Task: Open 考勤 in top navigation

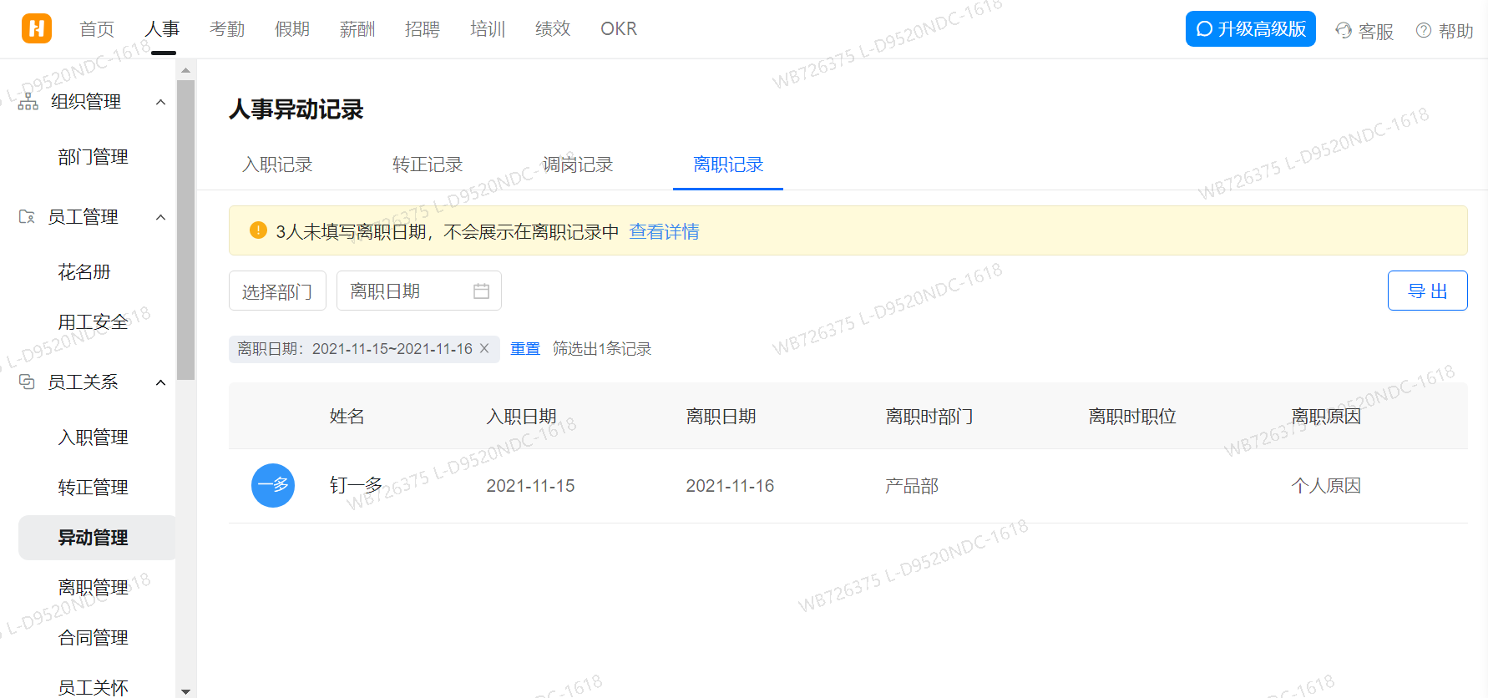Action: (227, 29)
